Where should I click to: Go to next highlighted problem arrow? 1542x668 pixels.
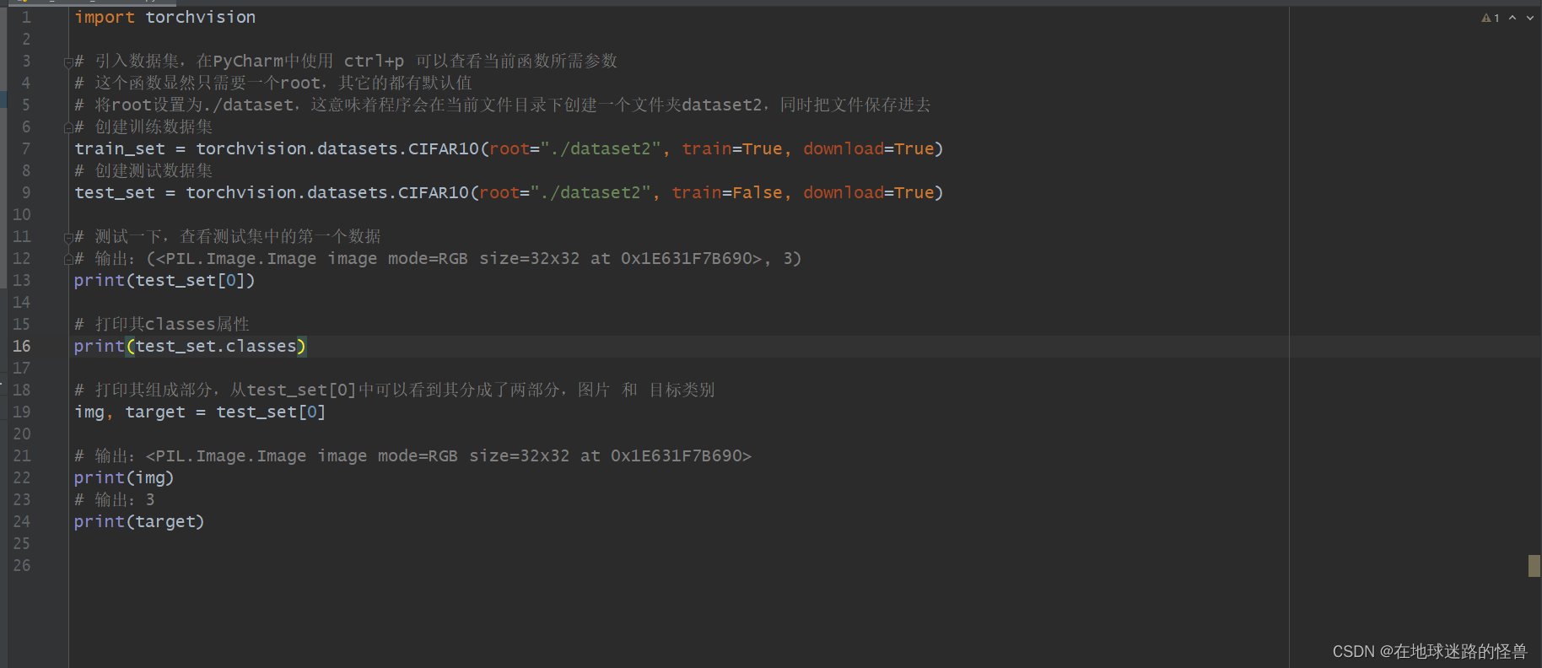(1530, 18)
